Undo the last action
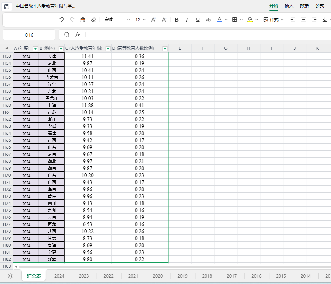The width and height of the screenshot is (331, 284). [x=61, y=20]
